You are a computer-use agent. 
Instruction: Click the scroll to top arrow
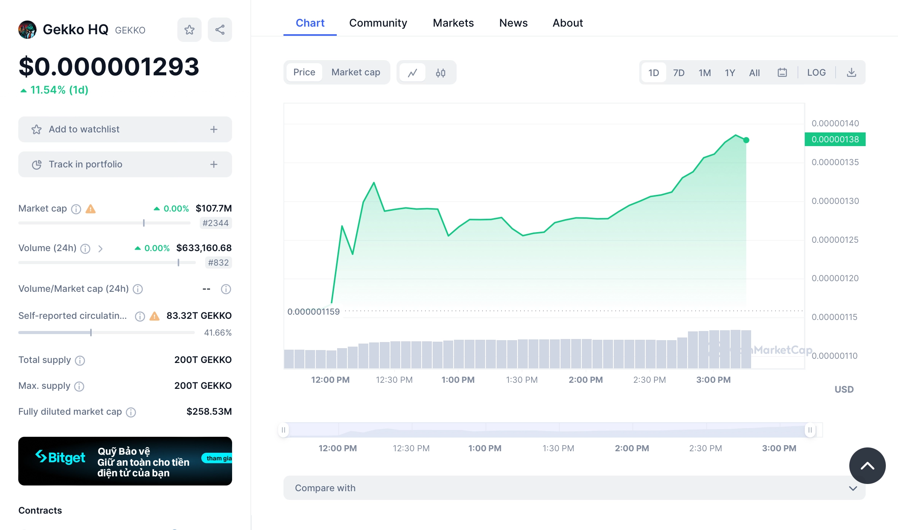867,465
